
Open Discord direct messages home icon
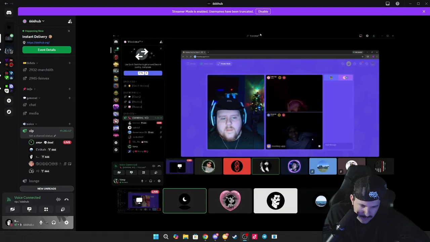(x=9, y=13)
